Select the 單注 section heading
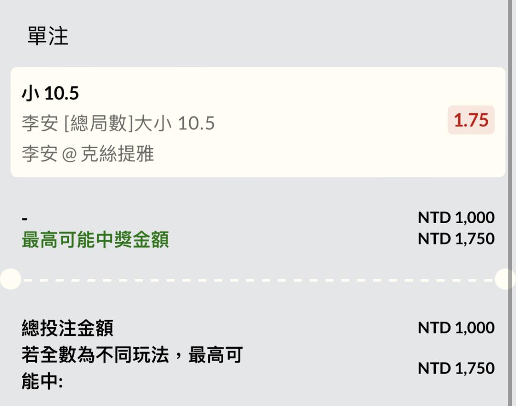Viewport: 516px width, 406px height. coord(48,36)
